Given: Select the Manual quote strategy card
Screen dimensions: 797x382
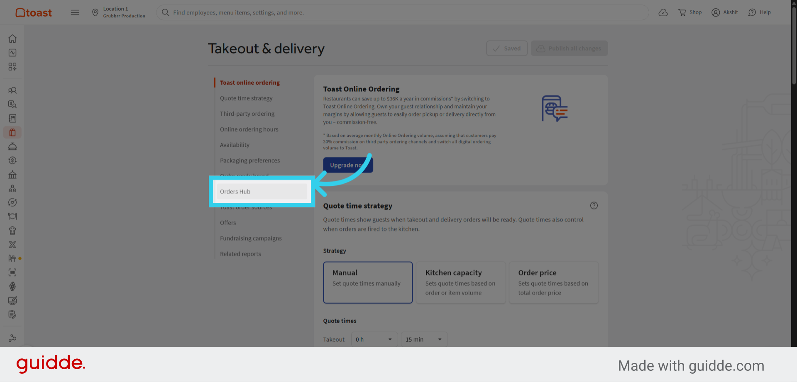Looking at the screenshot, I should (x=368, y=282).
